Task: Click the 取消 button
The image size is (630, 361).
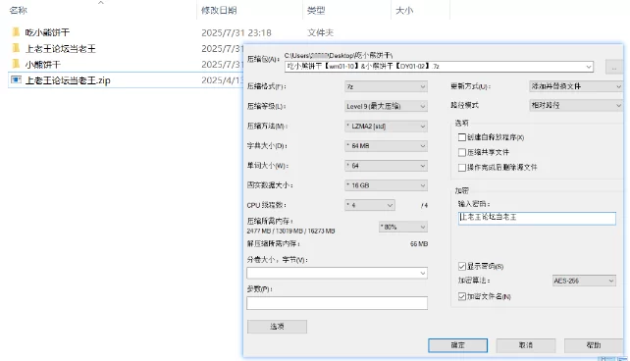Action: click(x=526, y=345)
